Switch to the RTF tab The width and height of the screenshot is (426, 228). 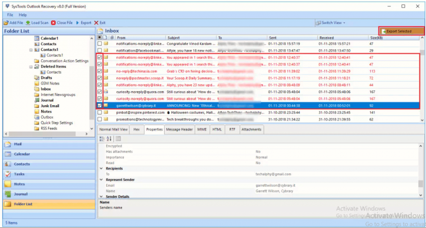232,129
